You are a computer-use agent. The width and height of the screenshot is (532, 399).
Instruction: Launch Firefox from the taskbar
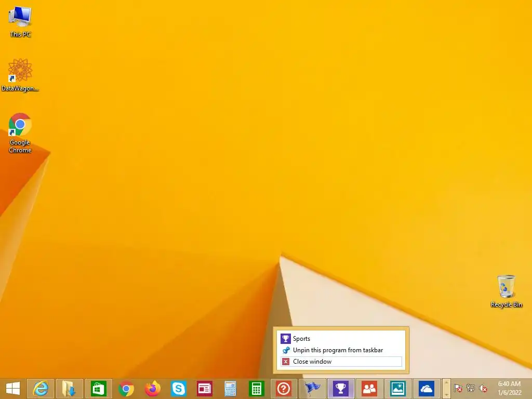tap(152, 389)
